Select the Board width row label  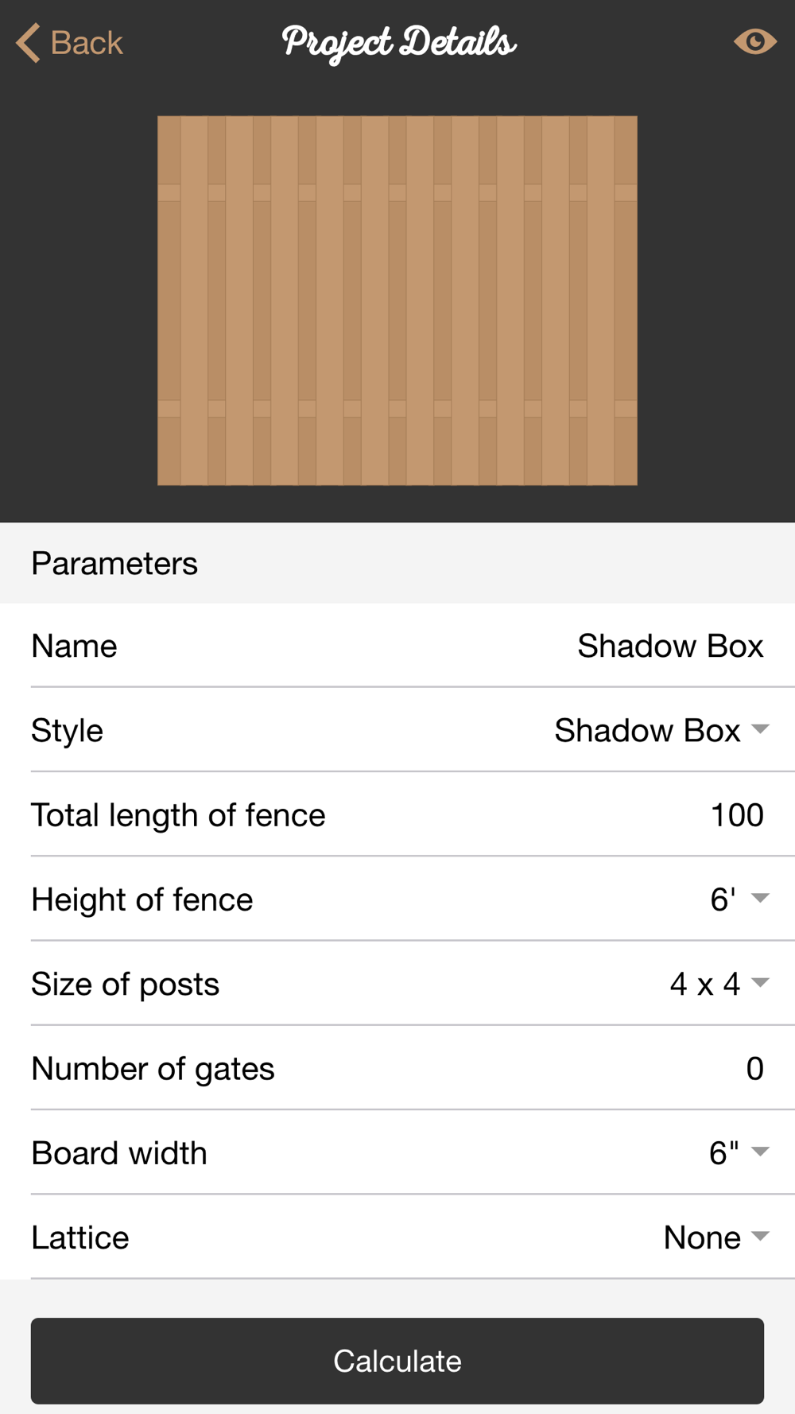(x=119, y=1153)
